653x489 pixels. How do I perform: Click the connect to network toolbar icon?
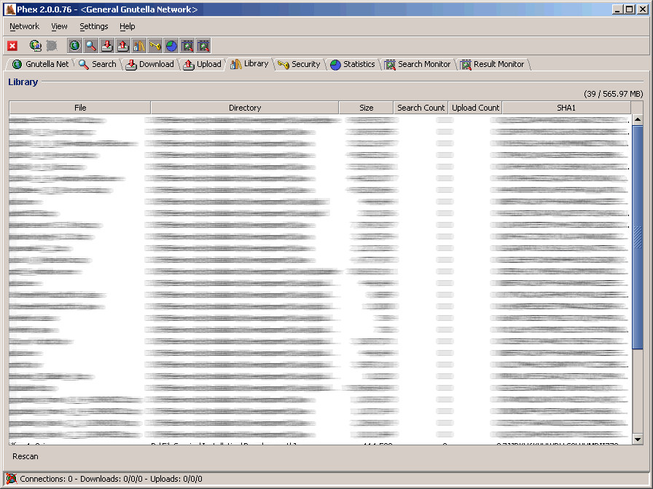click(x=36, y=46)
